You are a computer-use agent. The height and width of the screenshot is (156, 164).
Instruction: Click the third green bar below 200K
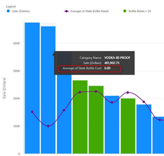pos(128,126)
